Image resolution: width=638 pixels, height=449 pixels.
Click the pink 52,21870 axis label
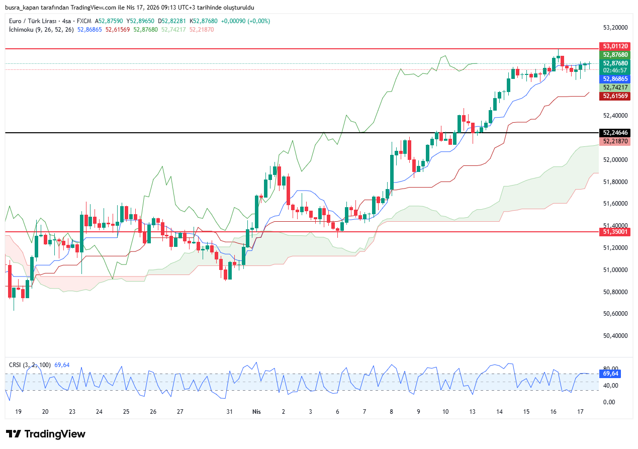[615, 141]
